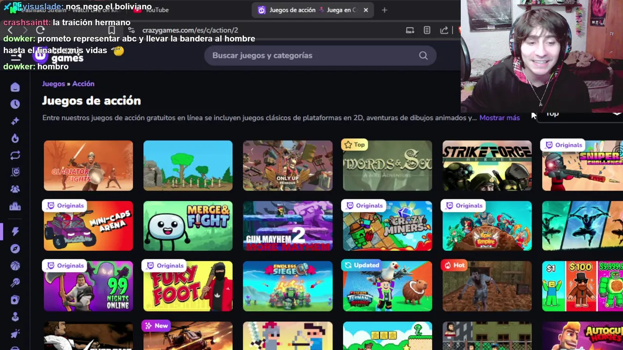Open the podium leaderboard sidebar icon
The image size is (623, 350).
[x=15, y=206]
